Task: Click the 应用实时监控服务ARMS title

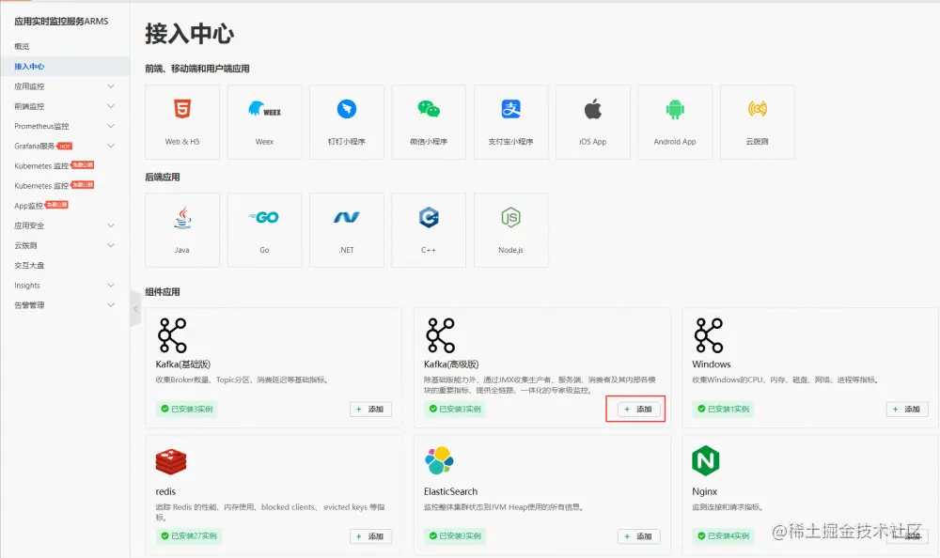Action: (61, 21)
